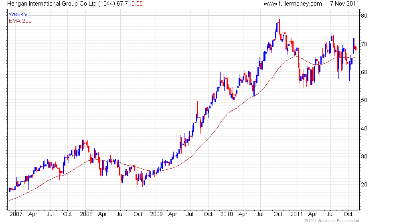Image resolution: width=393 pixels, height=224 pixels.
Task: Click the 30 price axis label
Action: click(x=364, y=156)
